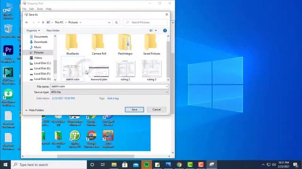Show hidden system tray icons
Viewport: 302px width, 169px height.
[263, 165]
